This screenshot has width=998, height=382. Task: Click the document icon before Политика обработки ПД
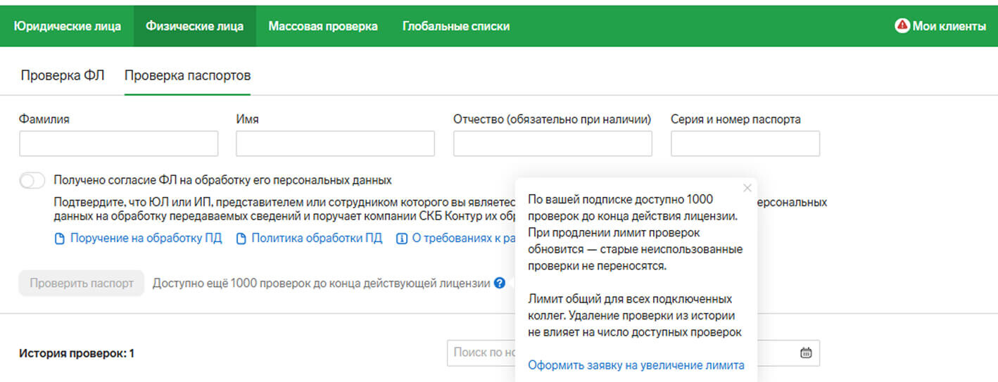point(241,238)
